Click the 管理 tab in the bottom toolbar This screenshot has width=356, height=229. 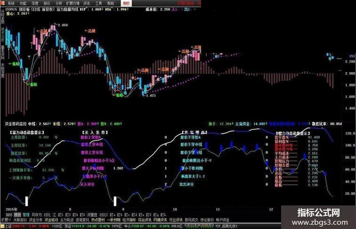coord(26,215)
